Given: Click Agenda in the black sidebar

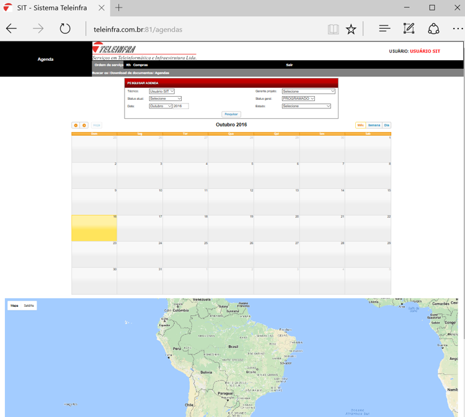Looking at the screenshot, I should click(x=45, y=59).
